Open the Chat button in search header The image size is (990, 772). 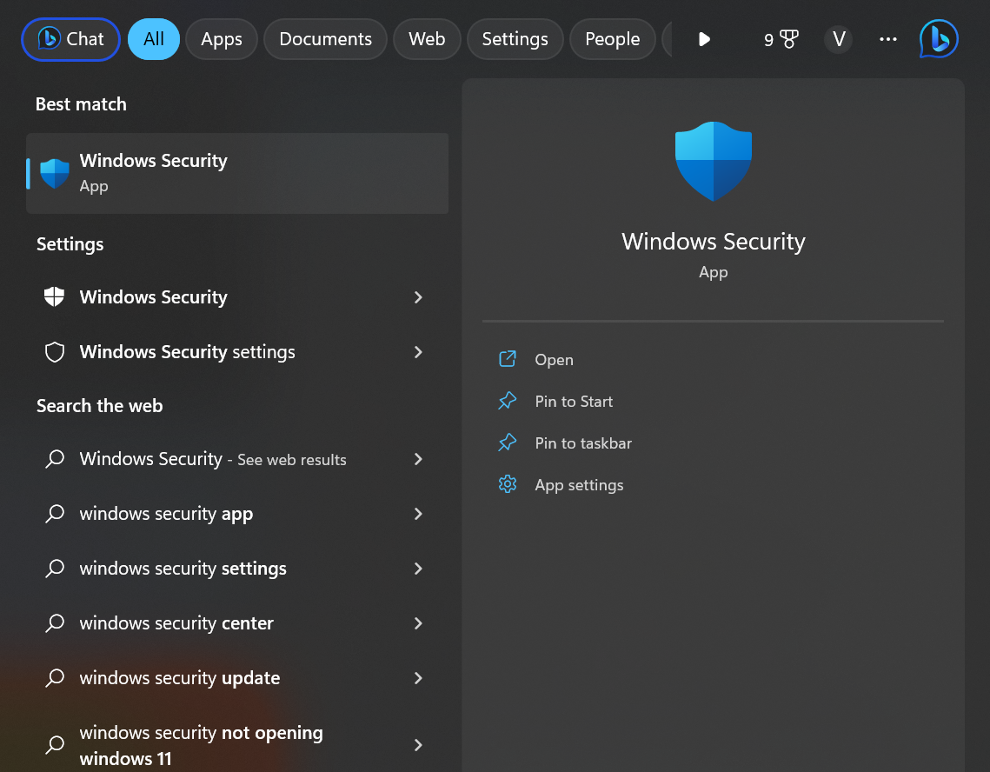pyautogui.click(x=71, y=39)
